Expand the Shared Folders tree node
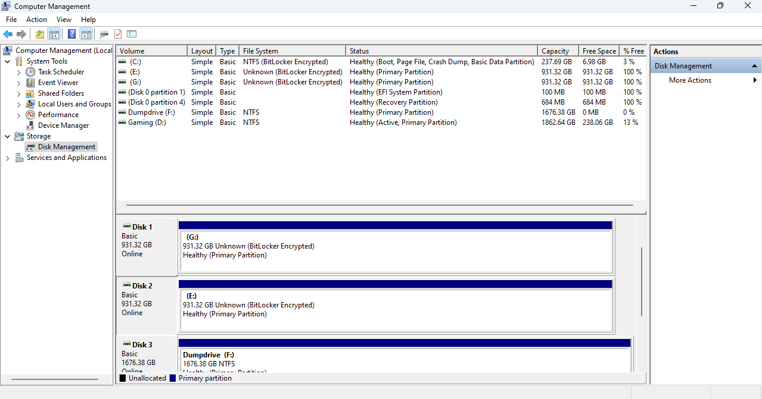Viewport: 762px width, 399px height. [x=19, y=93]
